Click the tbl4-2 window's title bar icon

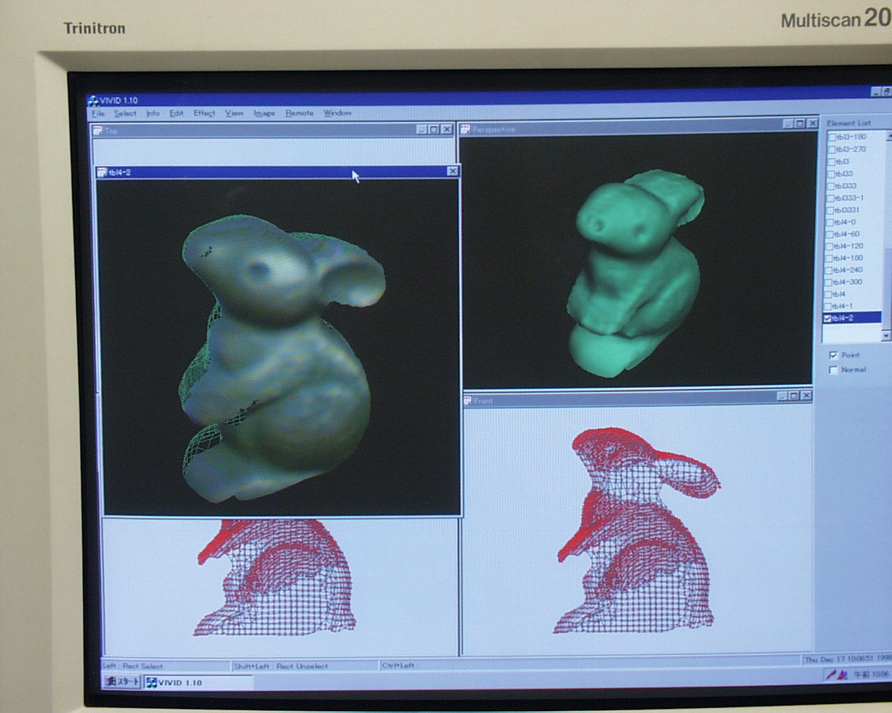pyautogui.click(x=102, y=172)
